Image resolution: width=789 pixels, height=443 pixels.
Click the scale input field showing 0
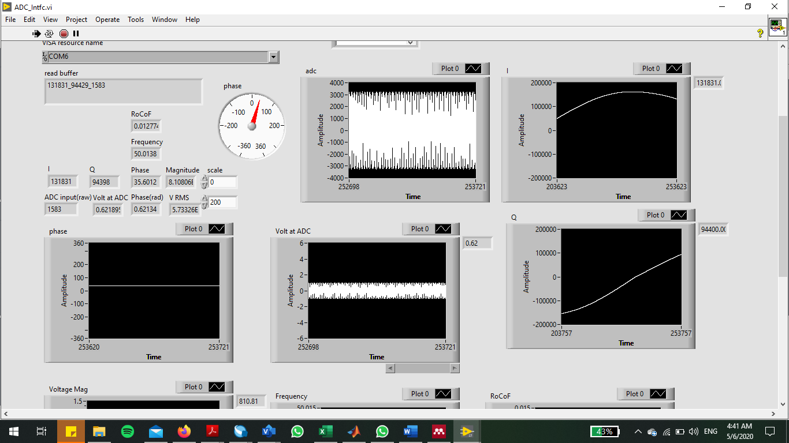click(x=223, y=182)
